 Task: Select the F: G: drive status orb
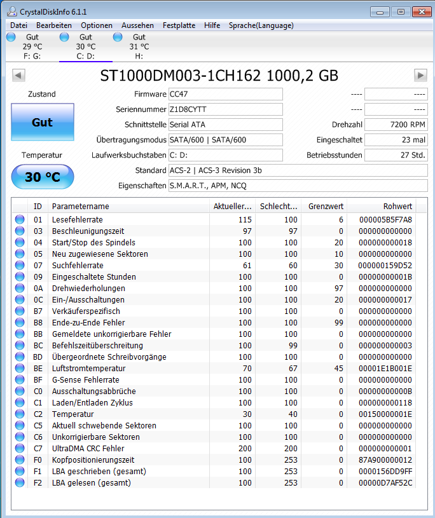(11, 37)
